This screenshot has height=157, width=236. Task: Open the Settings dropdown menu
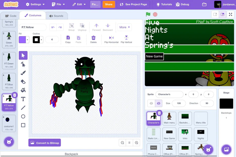tap(35, 4)
